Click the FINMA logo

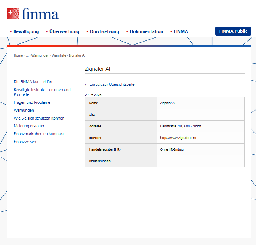(x=33, y=14)
